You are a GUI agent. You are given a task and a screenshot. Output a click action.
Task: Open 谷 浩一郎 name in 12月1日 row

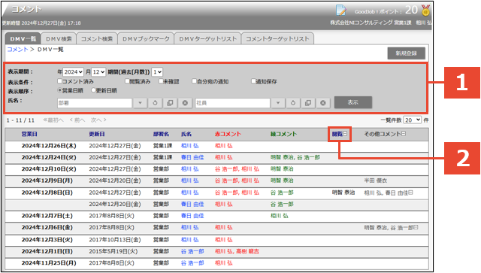(192, 251)
